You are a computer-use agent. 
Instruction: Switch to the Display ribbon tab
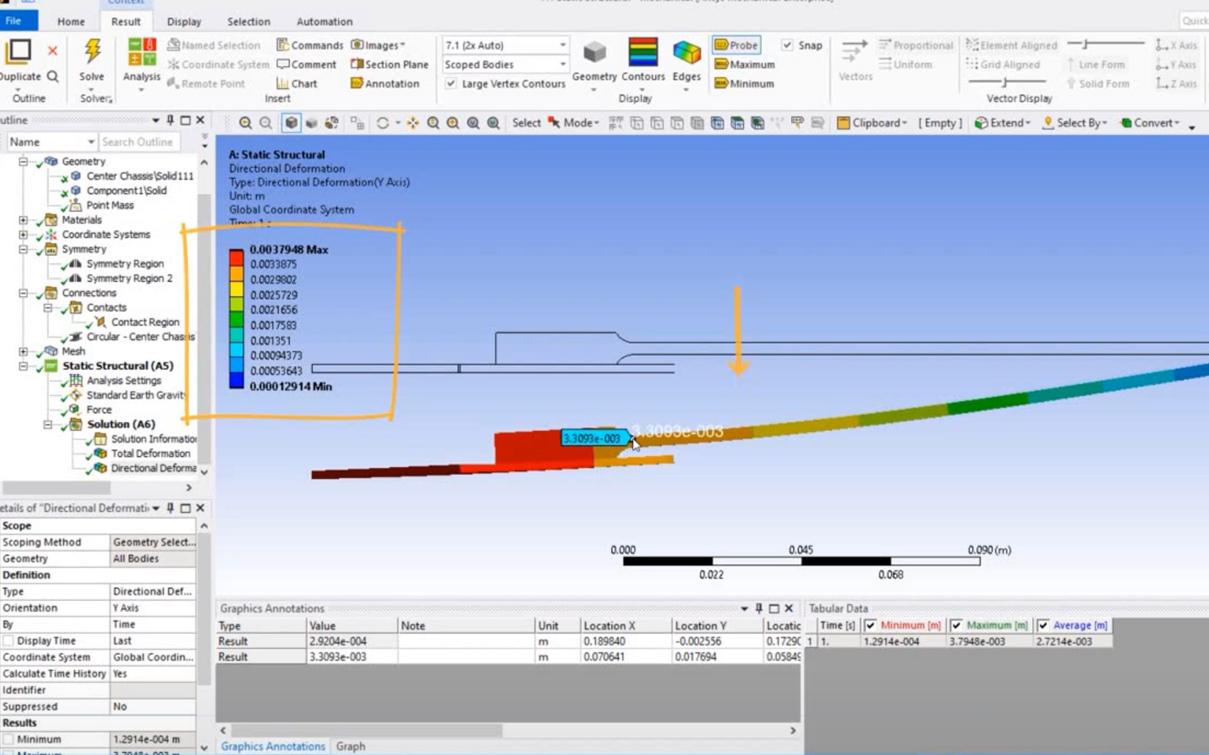click(x=184, y=22)
